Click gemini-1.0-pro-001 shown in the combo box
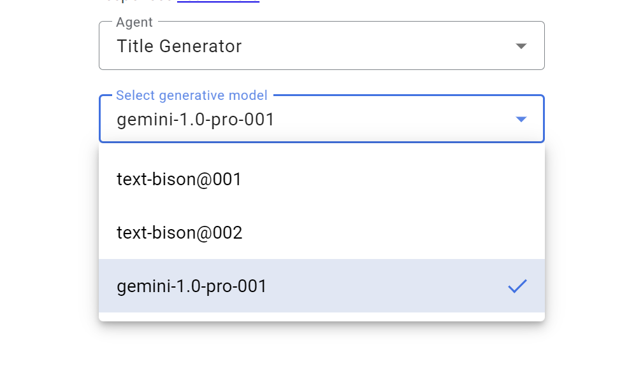 194,119
